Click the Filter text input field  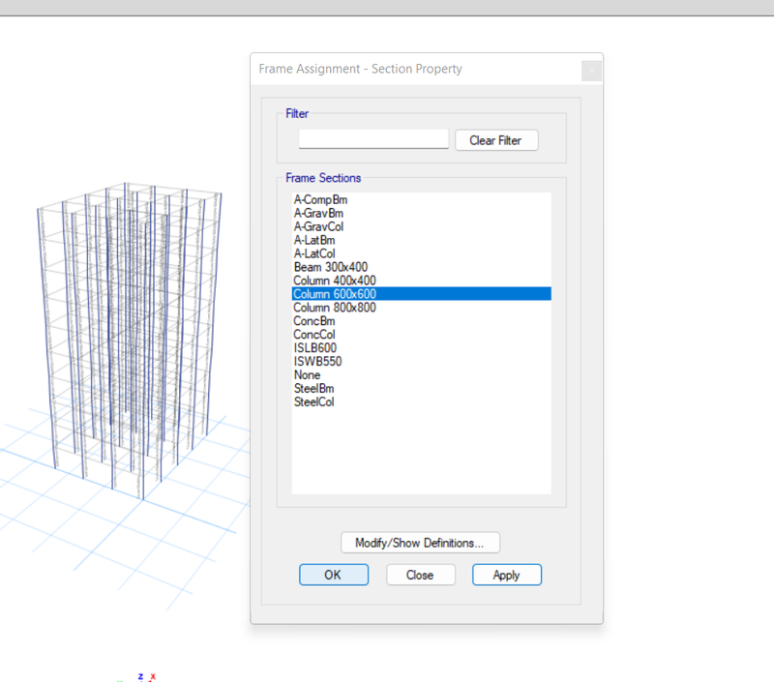click(373, 139)
